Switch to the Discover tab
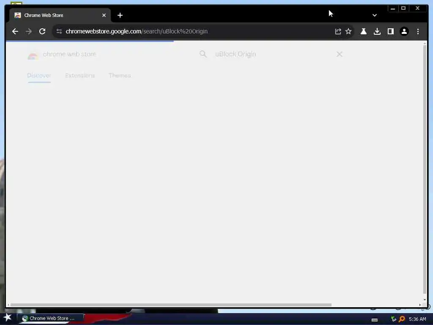433x325 pixels. [x=39, y=76]
